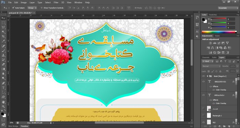Viewport: 240px width, 128px height.
Task: Select the History Brush tool
Action: click(x=3, y=60)
